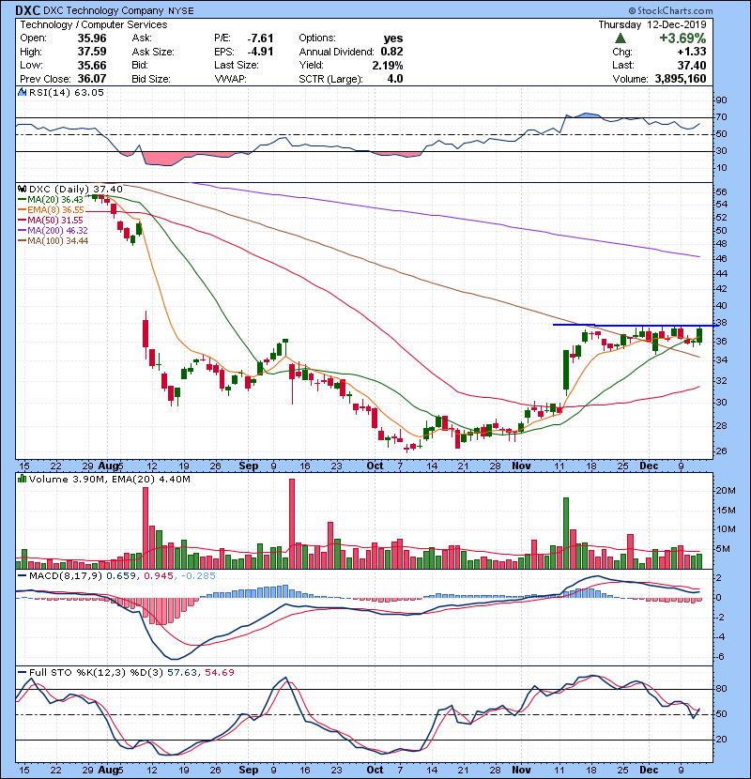This screenshot has width=751, height=779.
Task: Click the RSI line icon beside RSI(14)
Action: point(22,92)
